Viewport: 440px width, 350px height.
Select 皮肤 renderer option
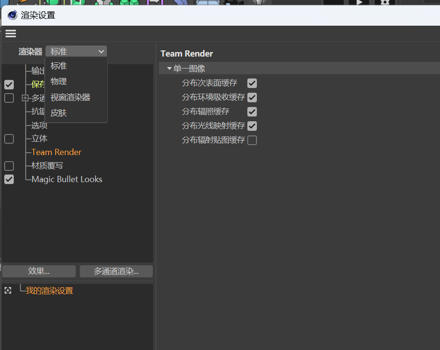pyautogui.click(x=58, y=112)
